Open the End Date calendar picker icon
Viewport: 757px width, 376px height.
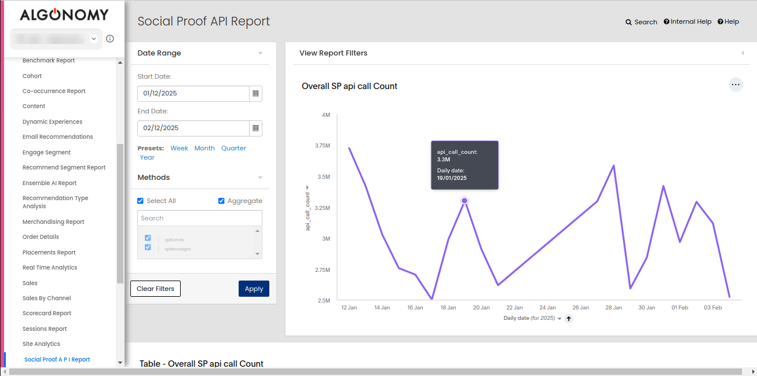[255, 128]
